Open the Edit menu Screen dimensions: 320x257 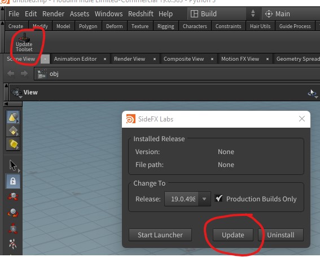(x=30, y=14)
